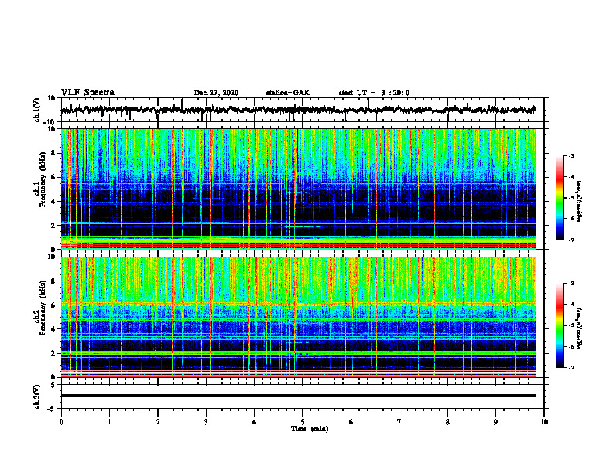
Task: Click the thick black ch.3 voltage line
Action: pyautogui.click(x=298, y=396)
